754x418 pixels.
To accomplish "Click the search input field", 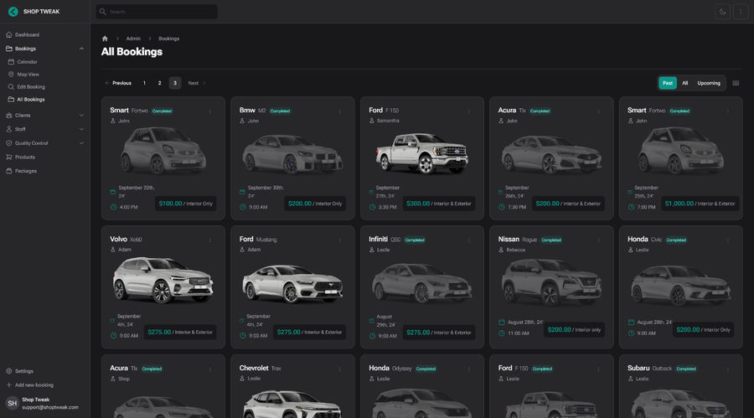I will [x=159, y=12].
